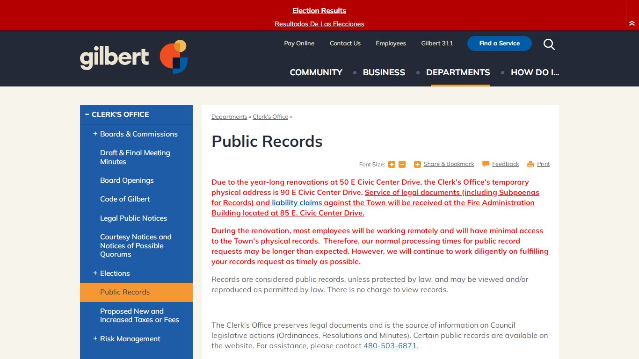Expand the Elections submenu

coord(95,273)
